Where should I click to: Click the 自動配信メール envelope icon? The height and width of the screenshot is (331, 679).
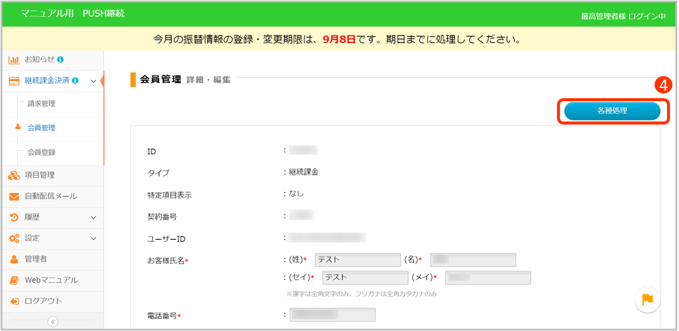click(14, 196)
